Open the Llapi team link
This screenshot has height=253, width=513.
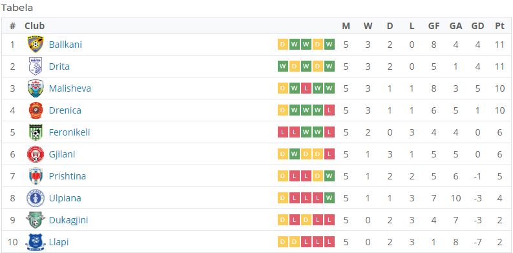(59, 242)
